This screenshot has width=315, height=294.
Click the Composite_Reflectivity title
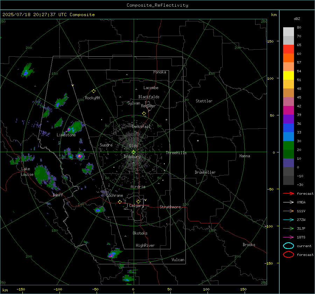click(157, 5)
